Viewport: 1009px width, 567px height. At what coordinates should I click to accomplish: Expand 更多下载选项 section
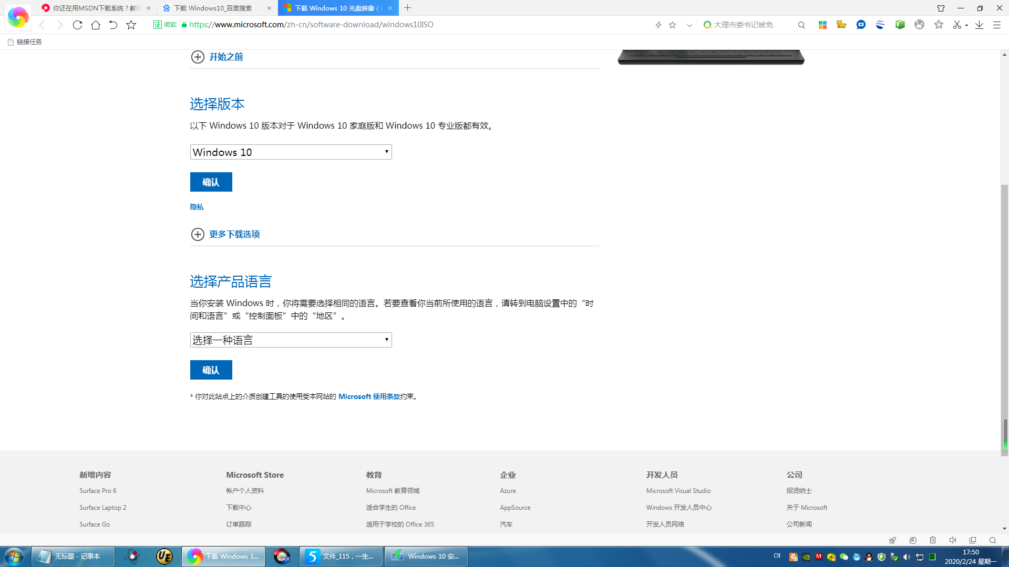point(225,234)
